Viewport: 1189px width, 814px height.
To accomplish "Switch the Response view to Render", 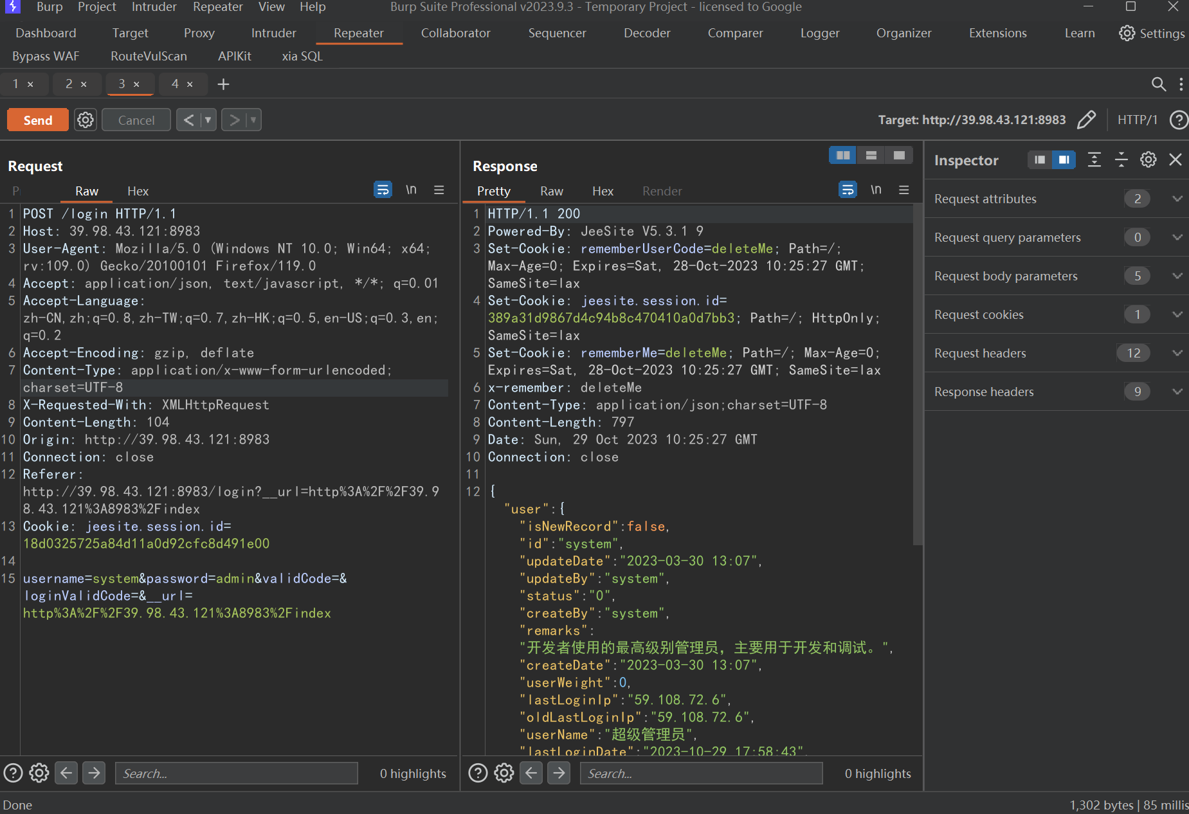I will [x=662, y=192].
